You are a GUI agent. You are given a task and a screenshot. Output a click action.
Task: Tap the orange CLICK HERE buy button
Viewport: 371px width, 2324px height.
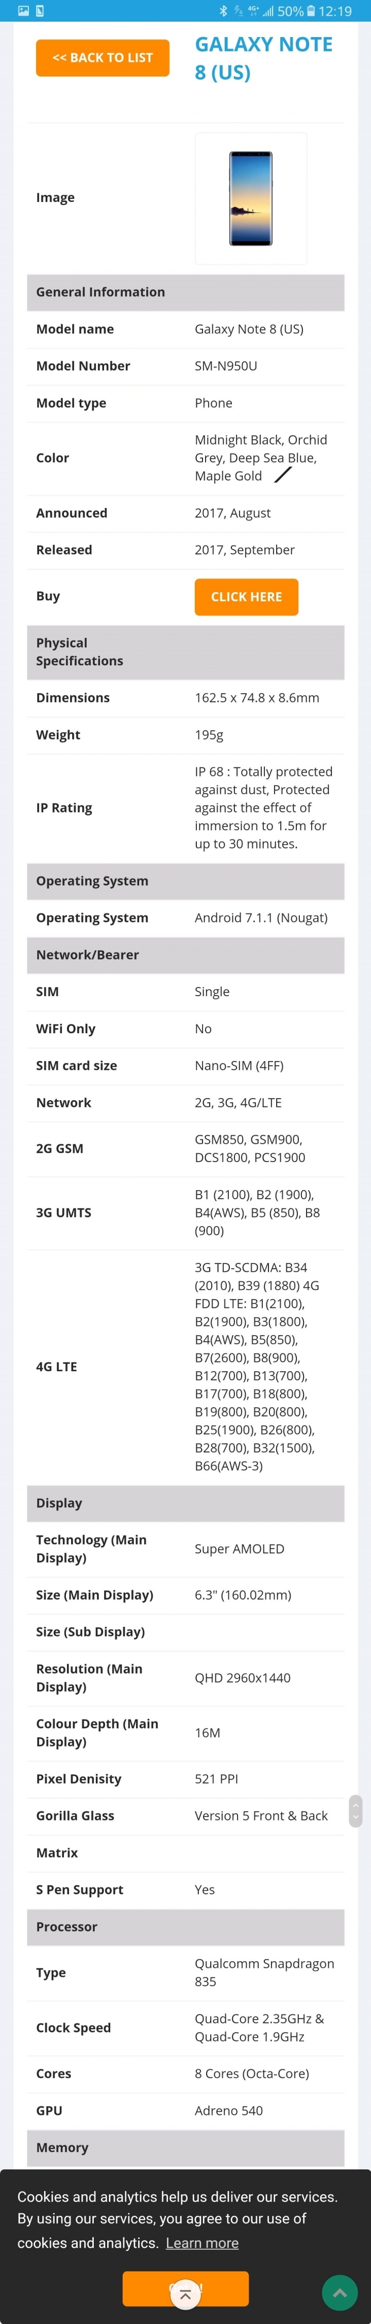click(x=246, y=596)
